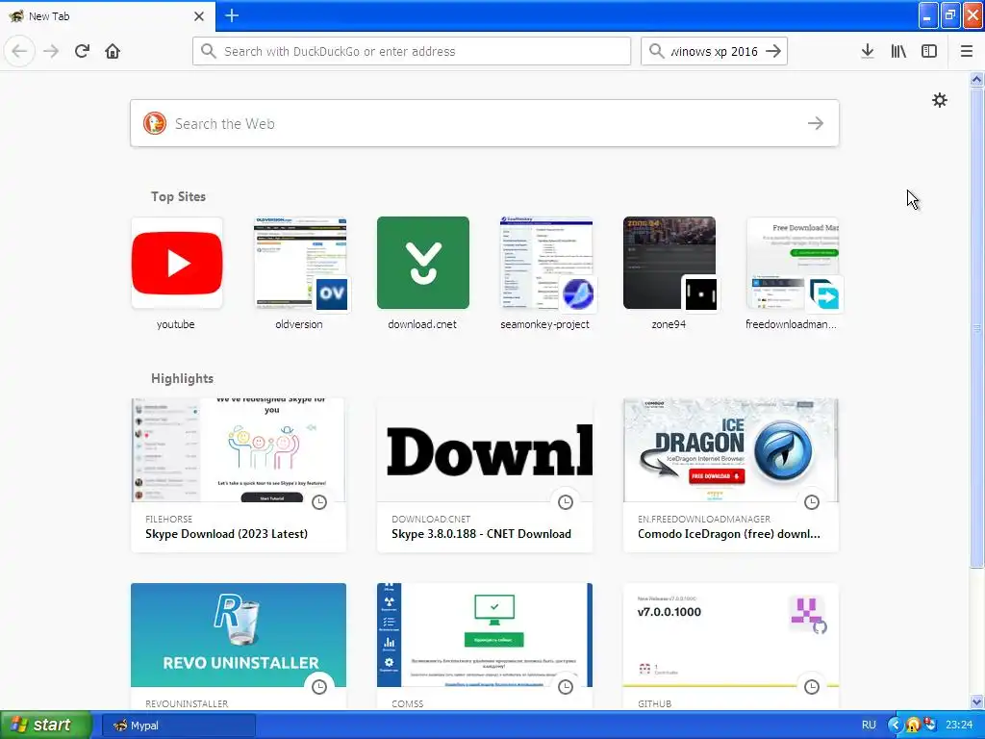Submit search with arrow in search box
The width and height of the screenshot is (985, 739).
(773, 51)
